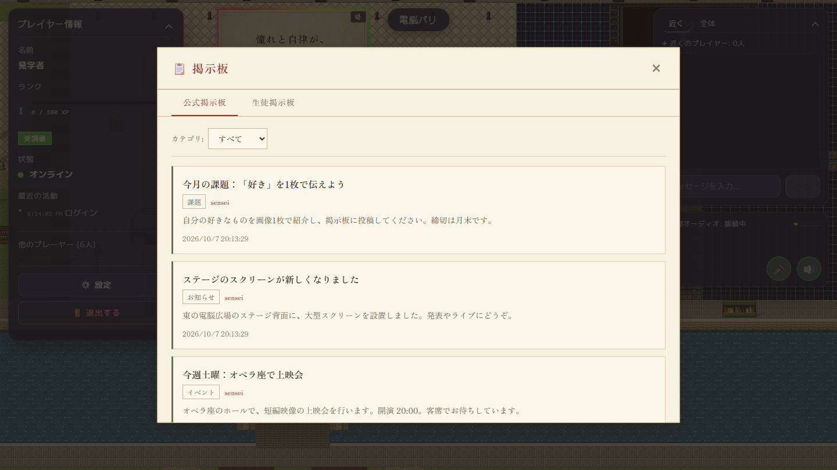
Task: Collapse the プレイヤー情報 panel chevron
Action: (169, 26)
